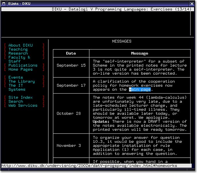Viewport: 197px width, 173px height.
Task: Click the window menu icon in title bar
Action: [x=4, y=4]
